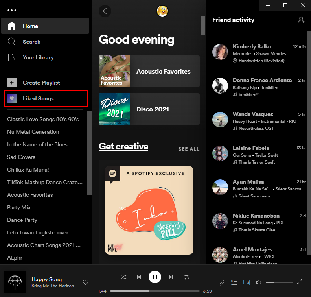Open ben&ben!!! playlist link
Image resolution: width=311 pixels, height=297 pixels.
tap(249, 95)
